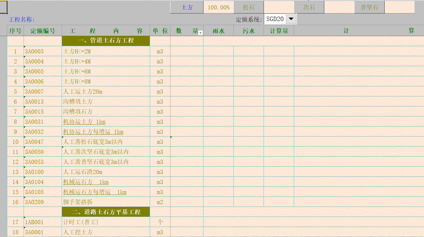Select quota code cell 3A0100
424x237 pixels.
tap(43, 172)
